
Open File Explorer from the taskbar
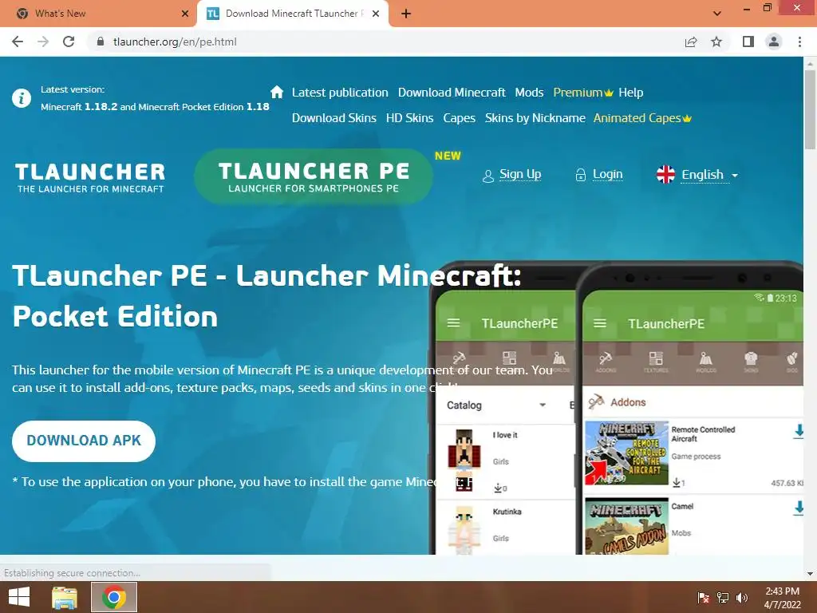[x=65, y=597]
